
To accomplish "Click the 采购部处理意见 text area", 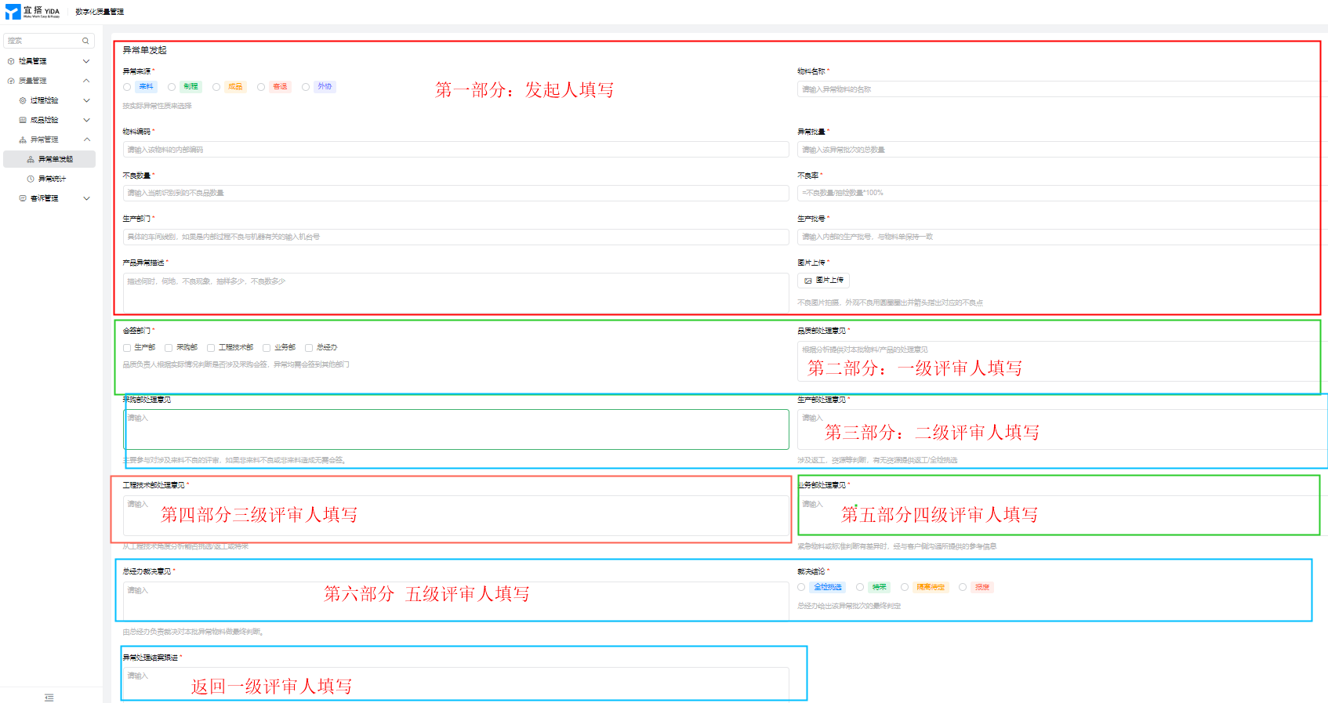I will (x=455, y=429).
